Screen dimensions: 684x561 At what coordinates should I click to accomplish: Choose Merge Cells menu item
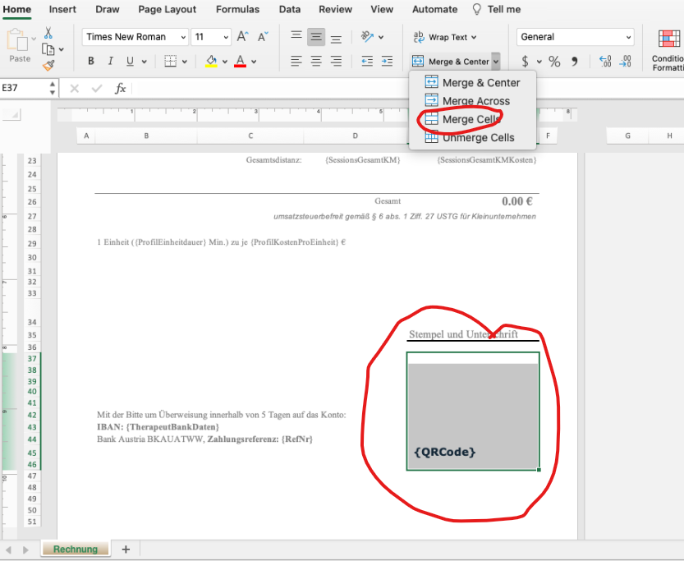(x=472, y=119)
